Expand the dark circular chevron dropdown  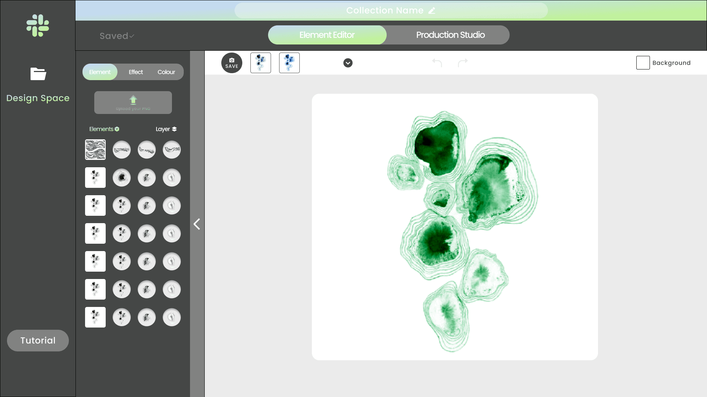pyautogui.click(x=348, y=63)
